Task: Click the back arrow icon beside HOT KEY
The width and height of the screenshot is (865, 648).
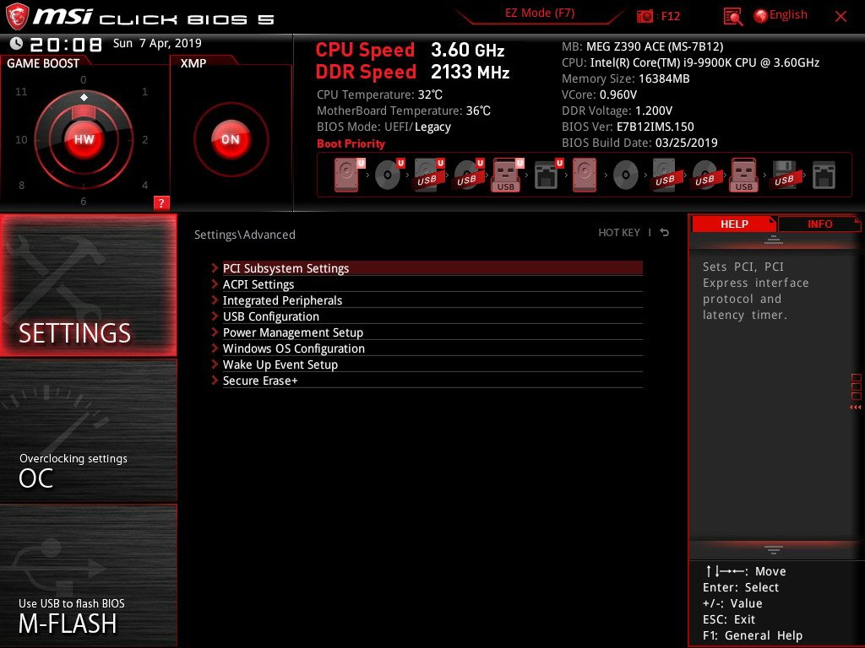Action: click(665, 233)
